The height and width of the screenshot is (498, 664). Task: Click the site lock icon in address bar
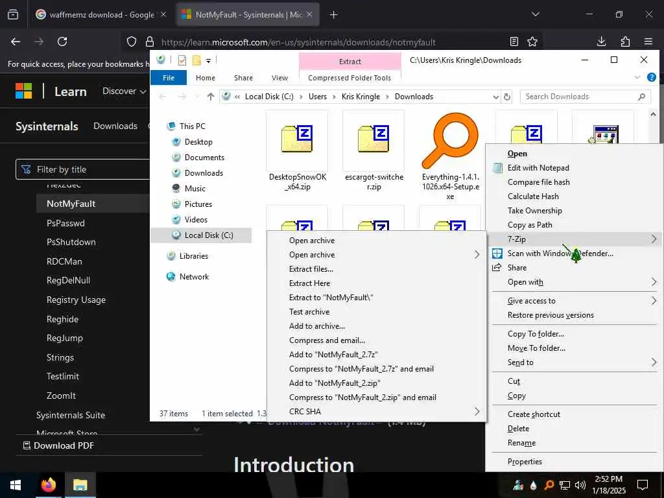coord(150,41)
